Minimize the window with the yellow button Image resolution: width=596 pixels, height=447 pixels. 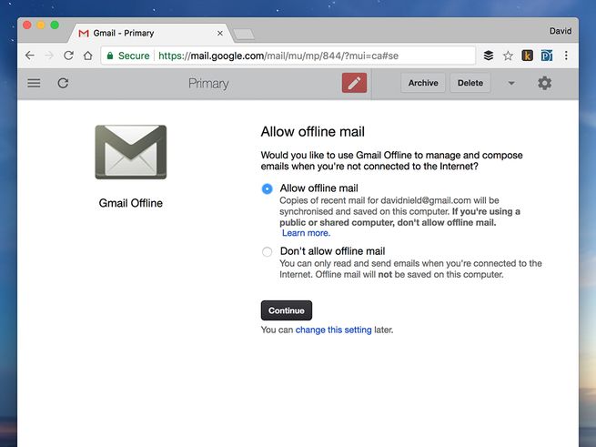tap(41, 25)
